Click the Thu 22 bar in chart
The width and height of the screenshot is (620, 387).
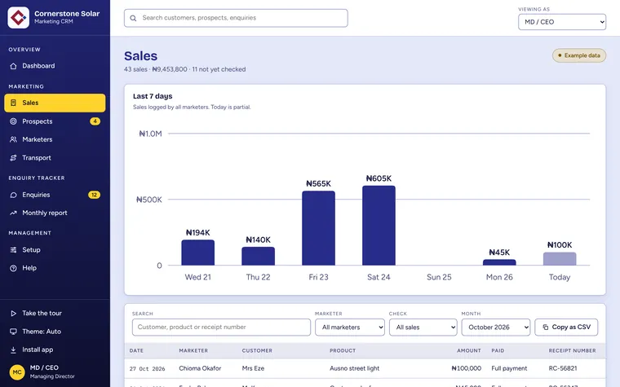(x=259, y=256)
